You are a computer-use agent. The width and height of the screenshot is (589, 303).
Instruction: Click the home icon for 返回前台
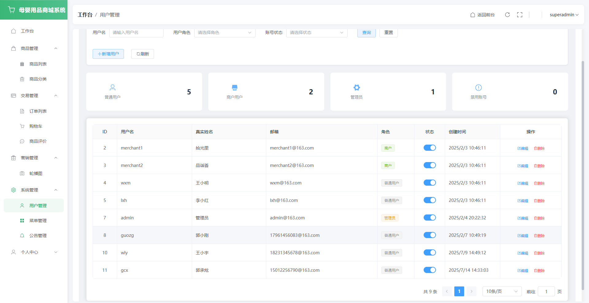tap(473, 15)
